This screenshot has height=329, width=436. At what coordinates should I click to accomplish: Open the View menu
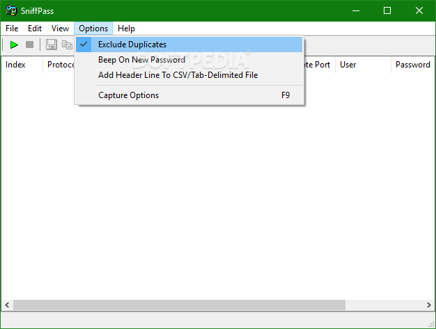click(60, 29)
